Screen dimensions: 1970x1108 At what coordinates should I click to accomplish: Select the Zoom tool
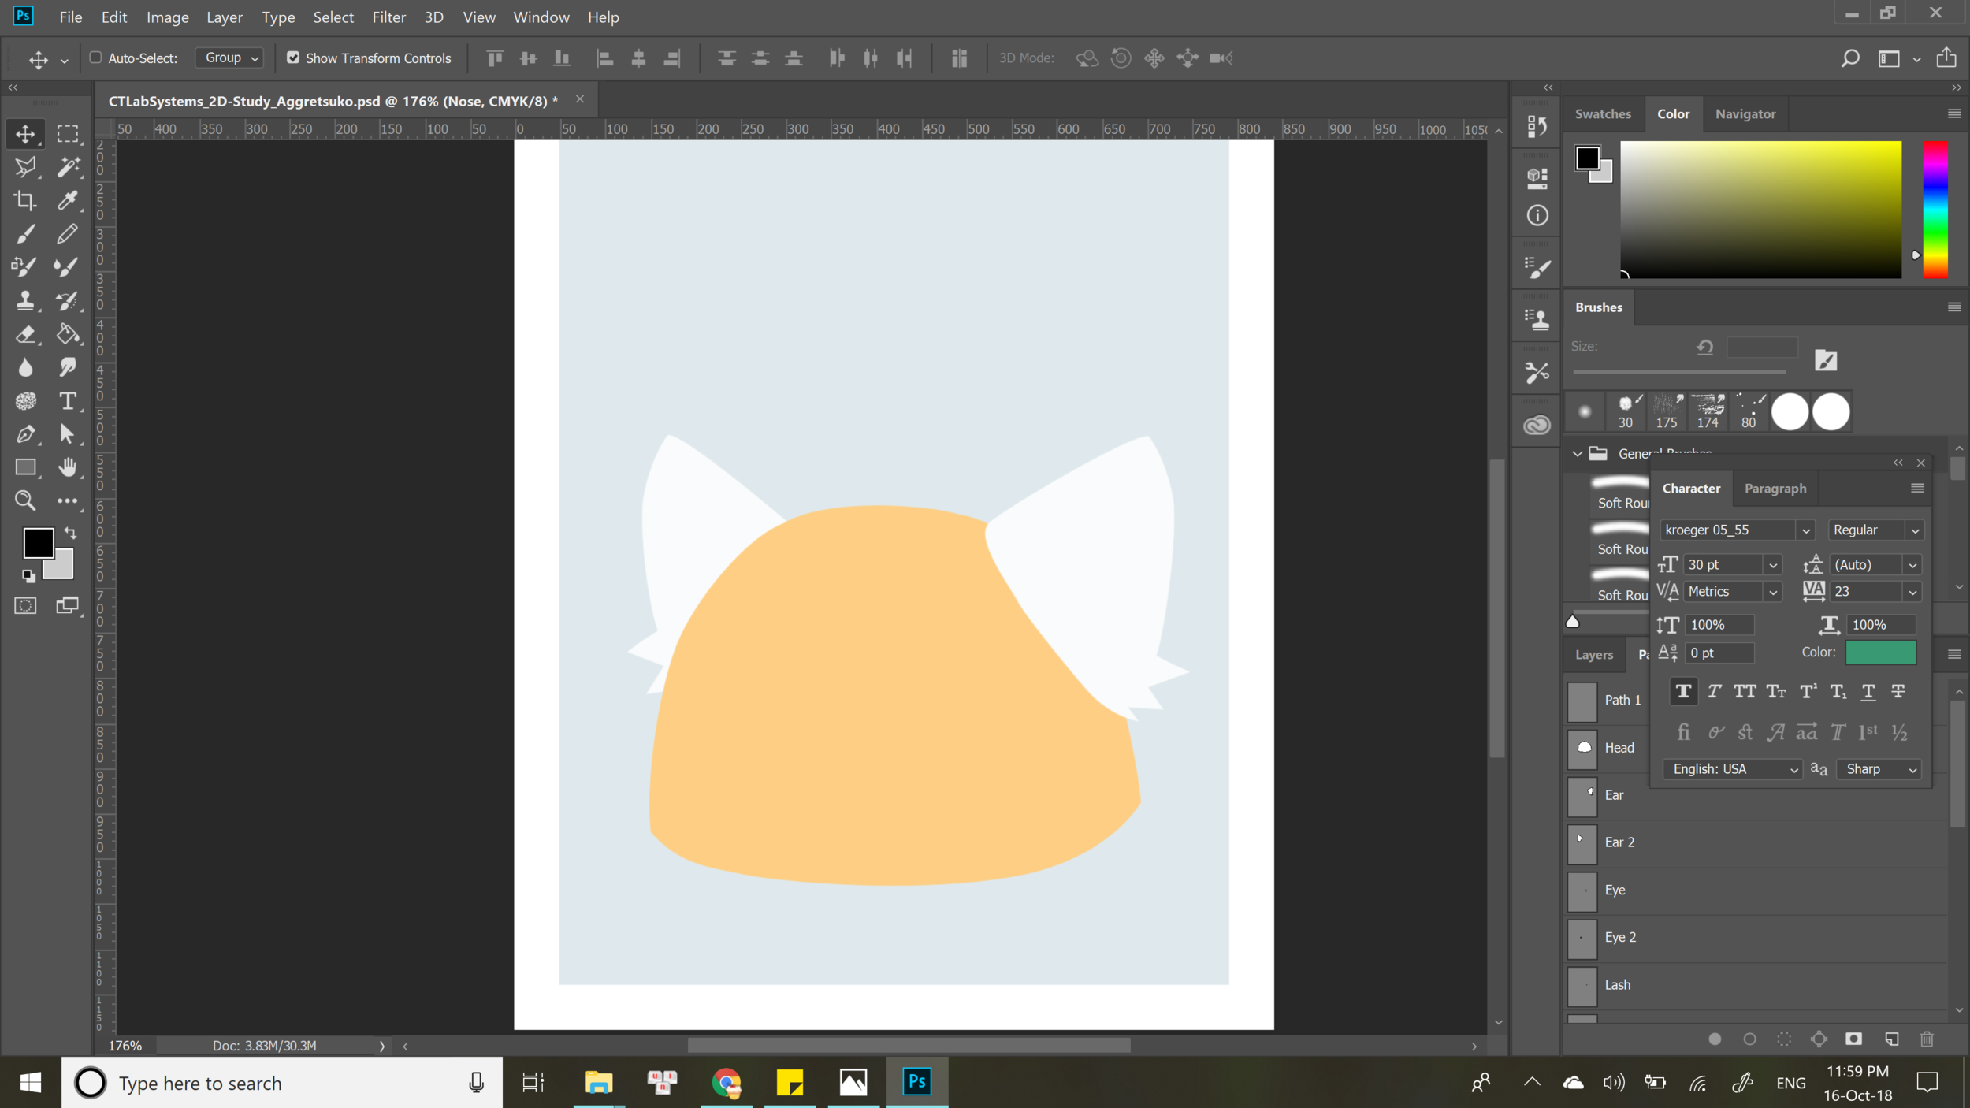25,500
